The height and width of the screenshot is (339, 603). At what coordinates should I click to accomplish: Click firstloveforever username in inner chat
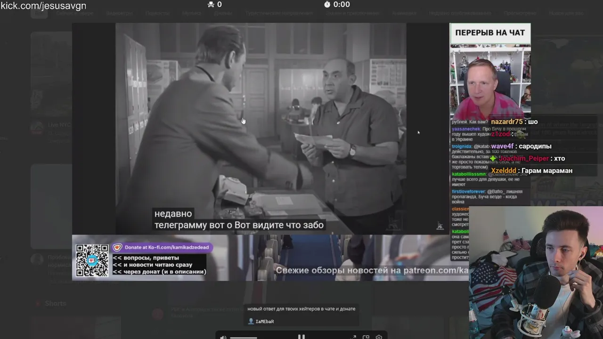point(468,192)
